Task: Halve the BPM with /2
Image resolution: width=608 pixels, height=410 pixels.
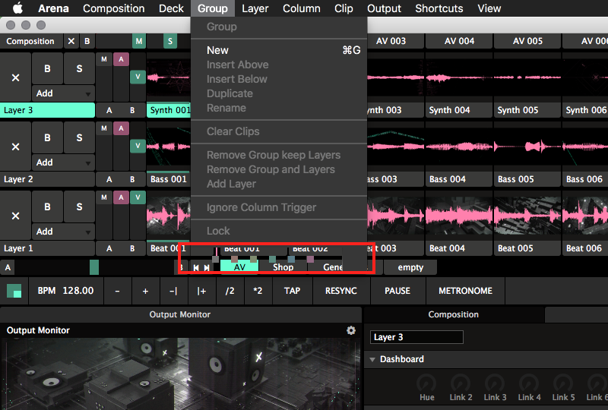Action: [x=230, y=291]
